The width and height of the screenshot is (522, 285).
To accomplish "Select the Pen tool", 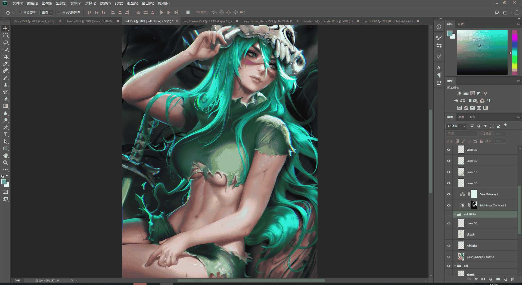I will [5, 127].
